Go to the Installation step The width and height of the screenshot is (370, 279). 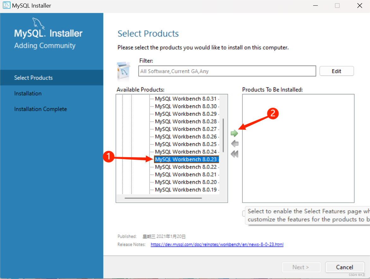point(28,93)
